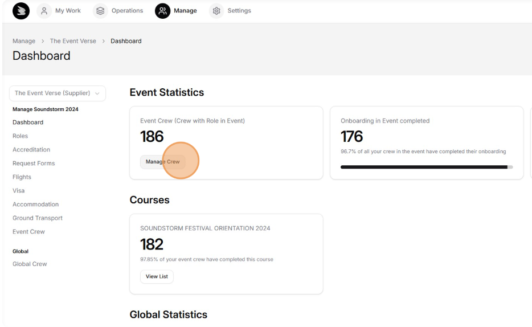Go to Request Forms page
This screenshot has height=327, width=532.
33,163
